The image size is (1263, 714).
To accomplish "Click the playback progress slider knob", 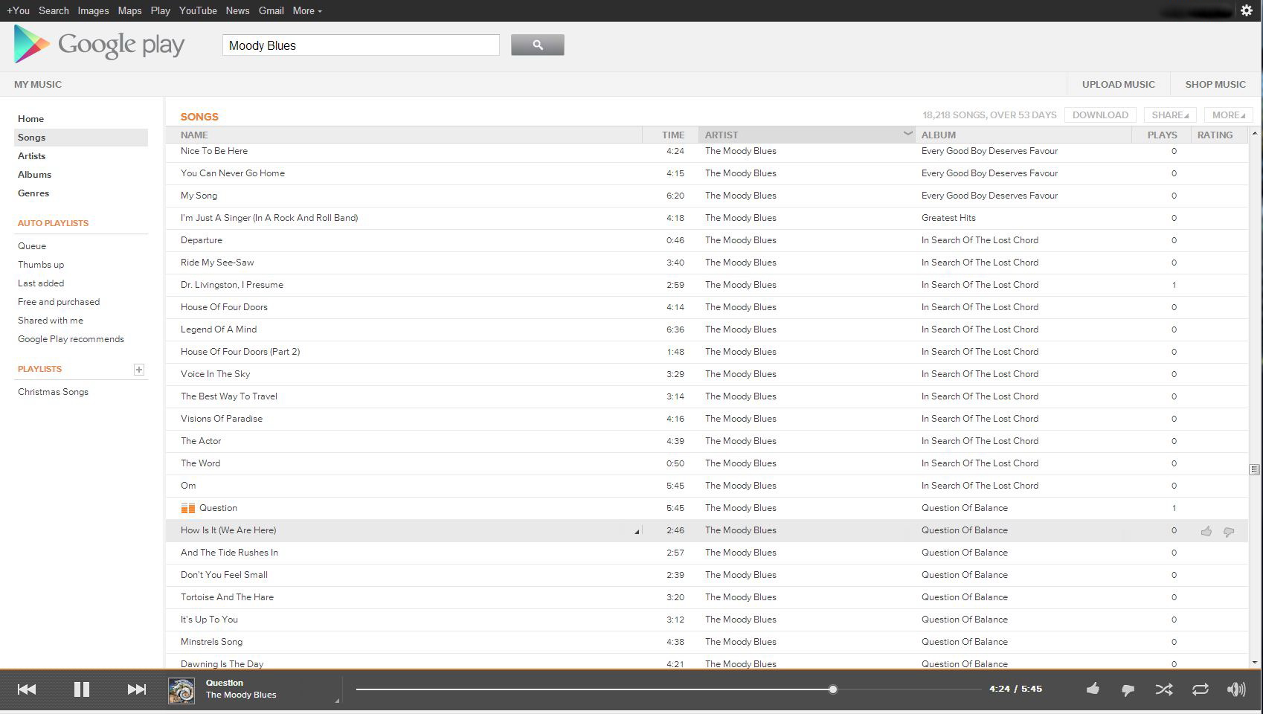I will [x=833, y=689].
